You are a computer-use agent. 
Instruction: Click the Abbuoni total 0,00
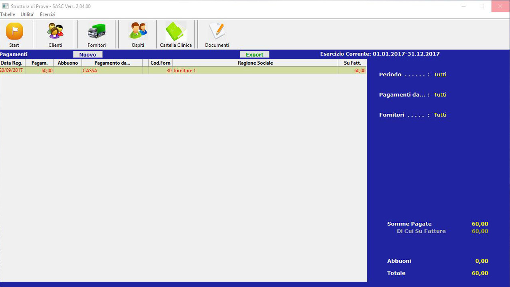click(482, 261)
